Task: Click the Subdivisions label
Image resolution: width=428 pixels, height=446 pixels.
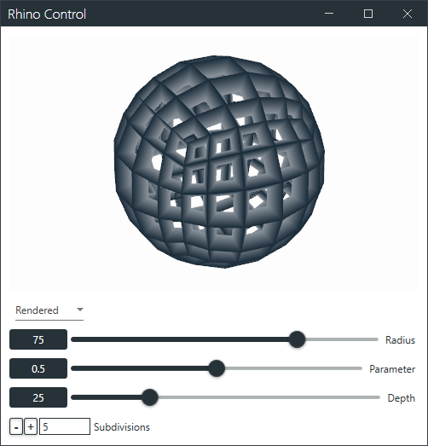Action: coord(122,427)
